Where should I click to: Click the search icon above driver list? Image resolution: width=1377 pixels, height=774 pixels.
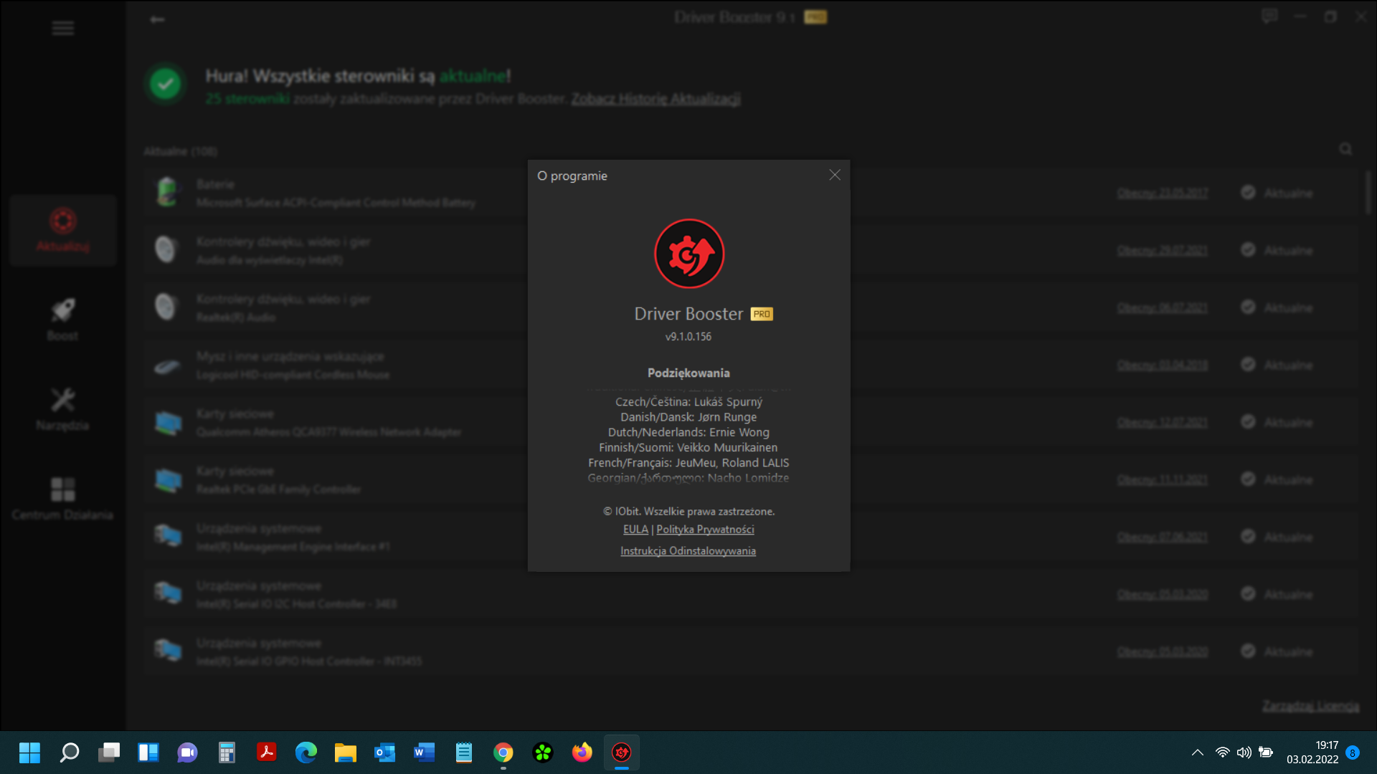point(1345,149)
